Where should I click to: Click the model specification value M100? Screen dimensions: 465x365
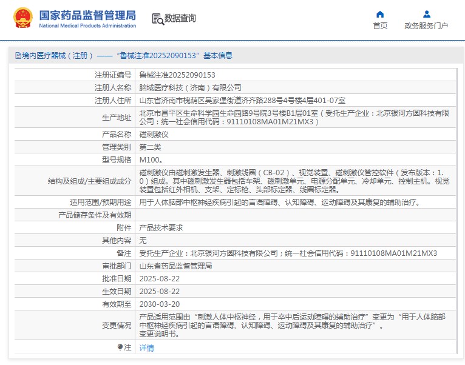pyautogui.click(x=151, y=160)
